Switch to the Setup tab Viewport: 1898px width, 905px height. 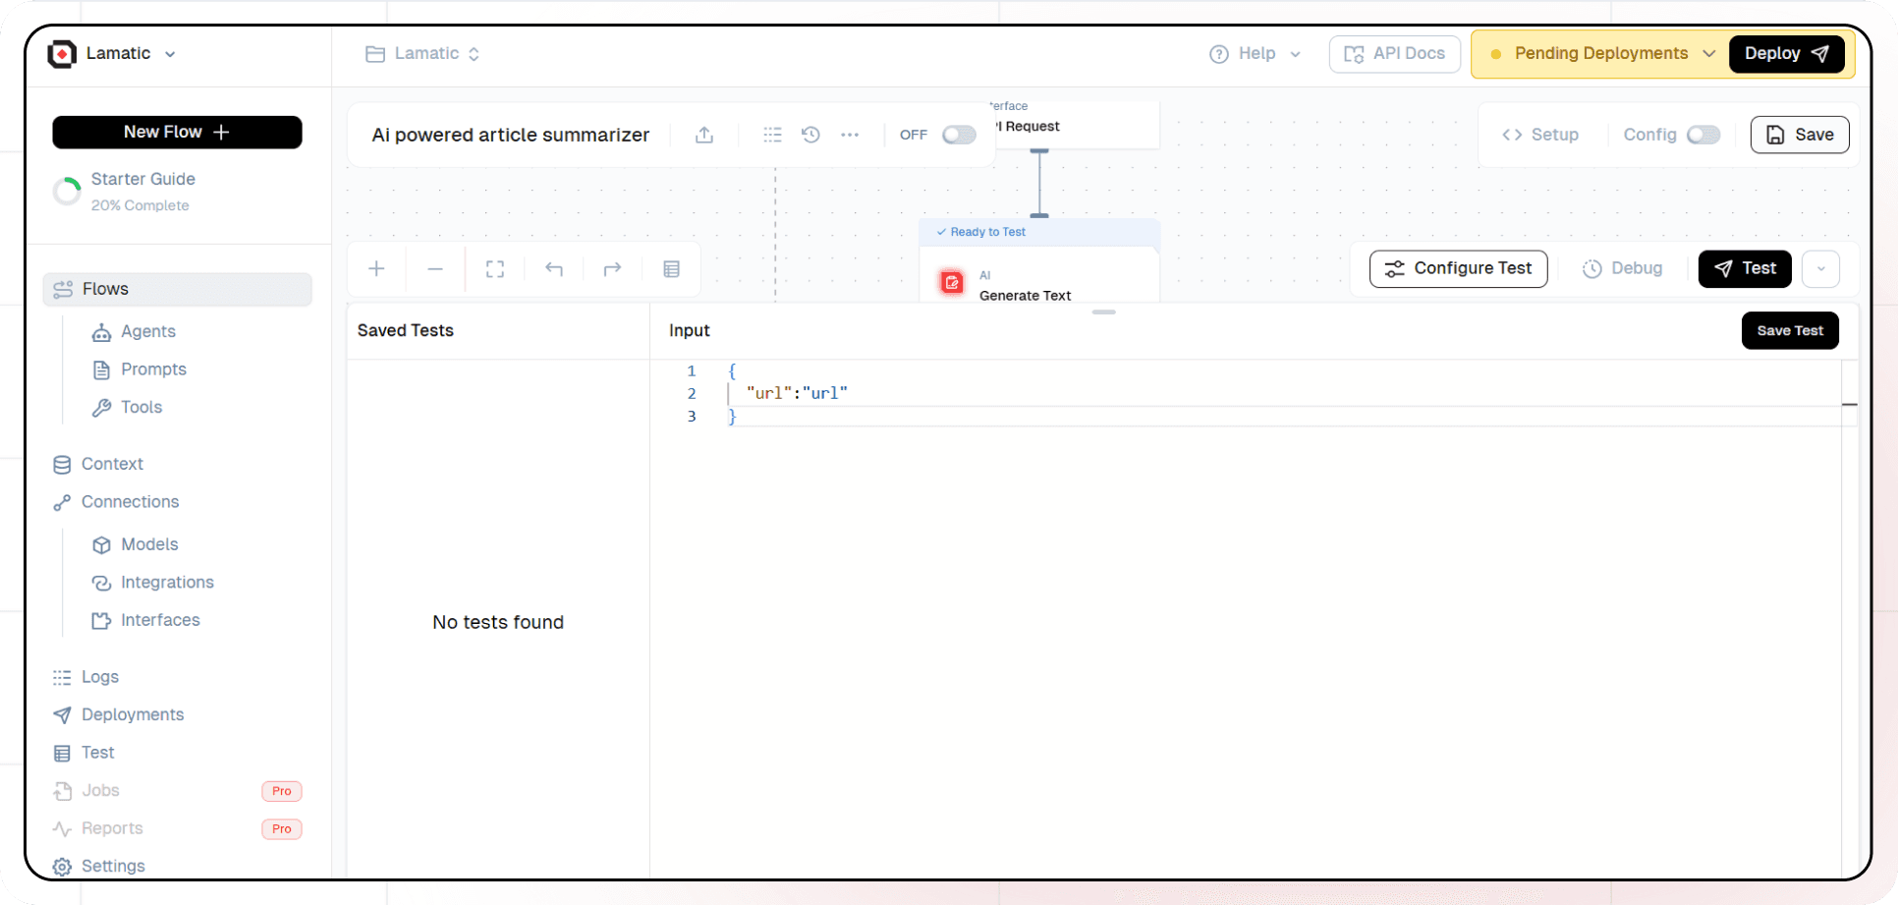coord(1540,135)
